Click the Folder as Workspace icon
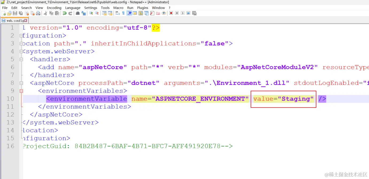The width and height of the screenshot is (369, 179). [x=158, y=13]
